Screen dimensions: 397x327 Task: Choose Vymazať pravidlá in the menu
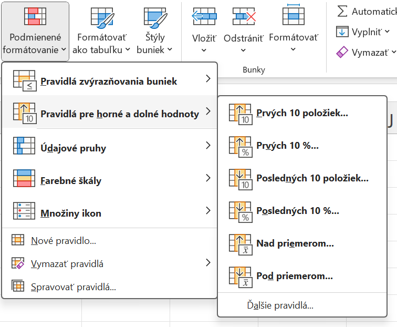pyautogui.click(x=109, y=263)
